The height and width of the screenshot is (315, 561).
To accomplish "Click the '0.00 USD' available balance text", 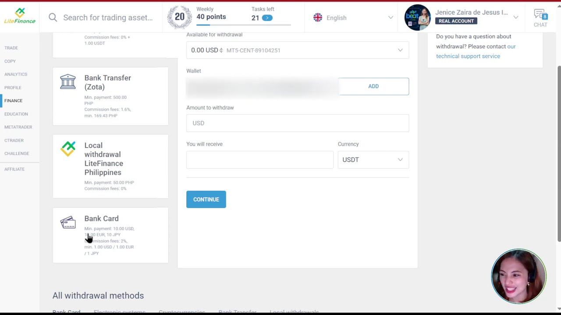I will (204, 50).
